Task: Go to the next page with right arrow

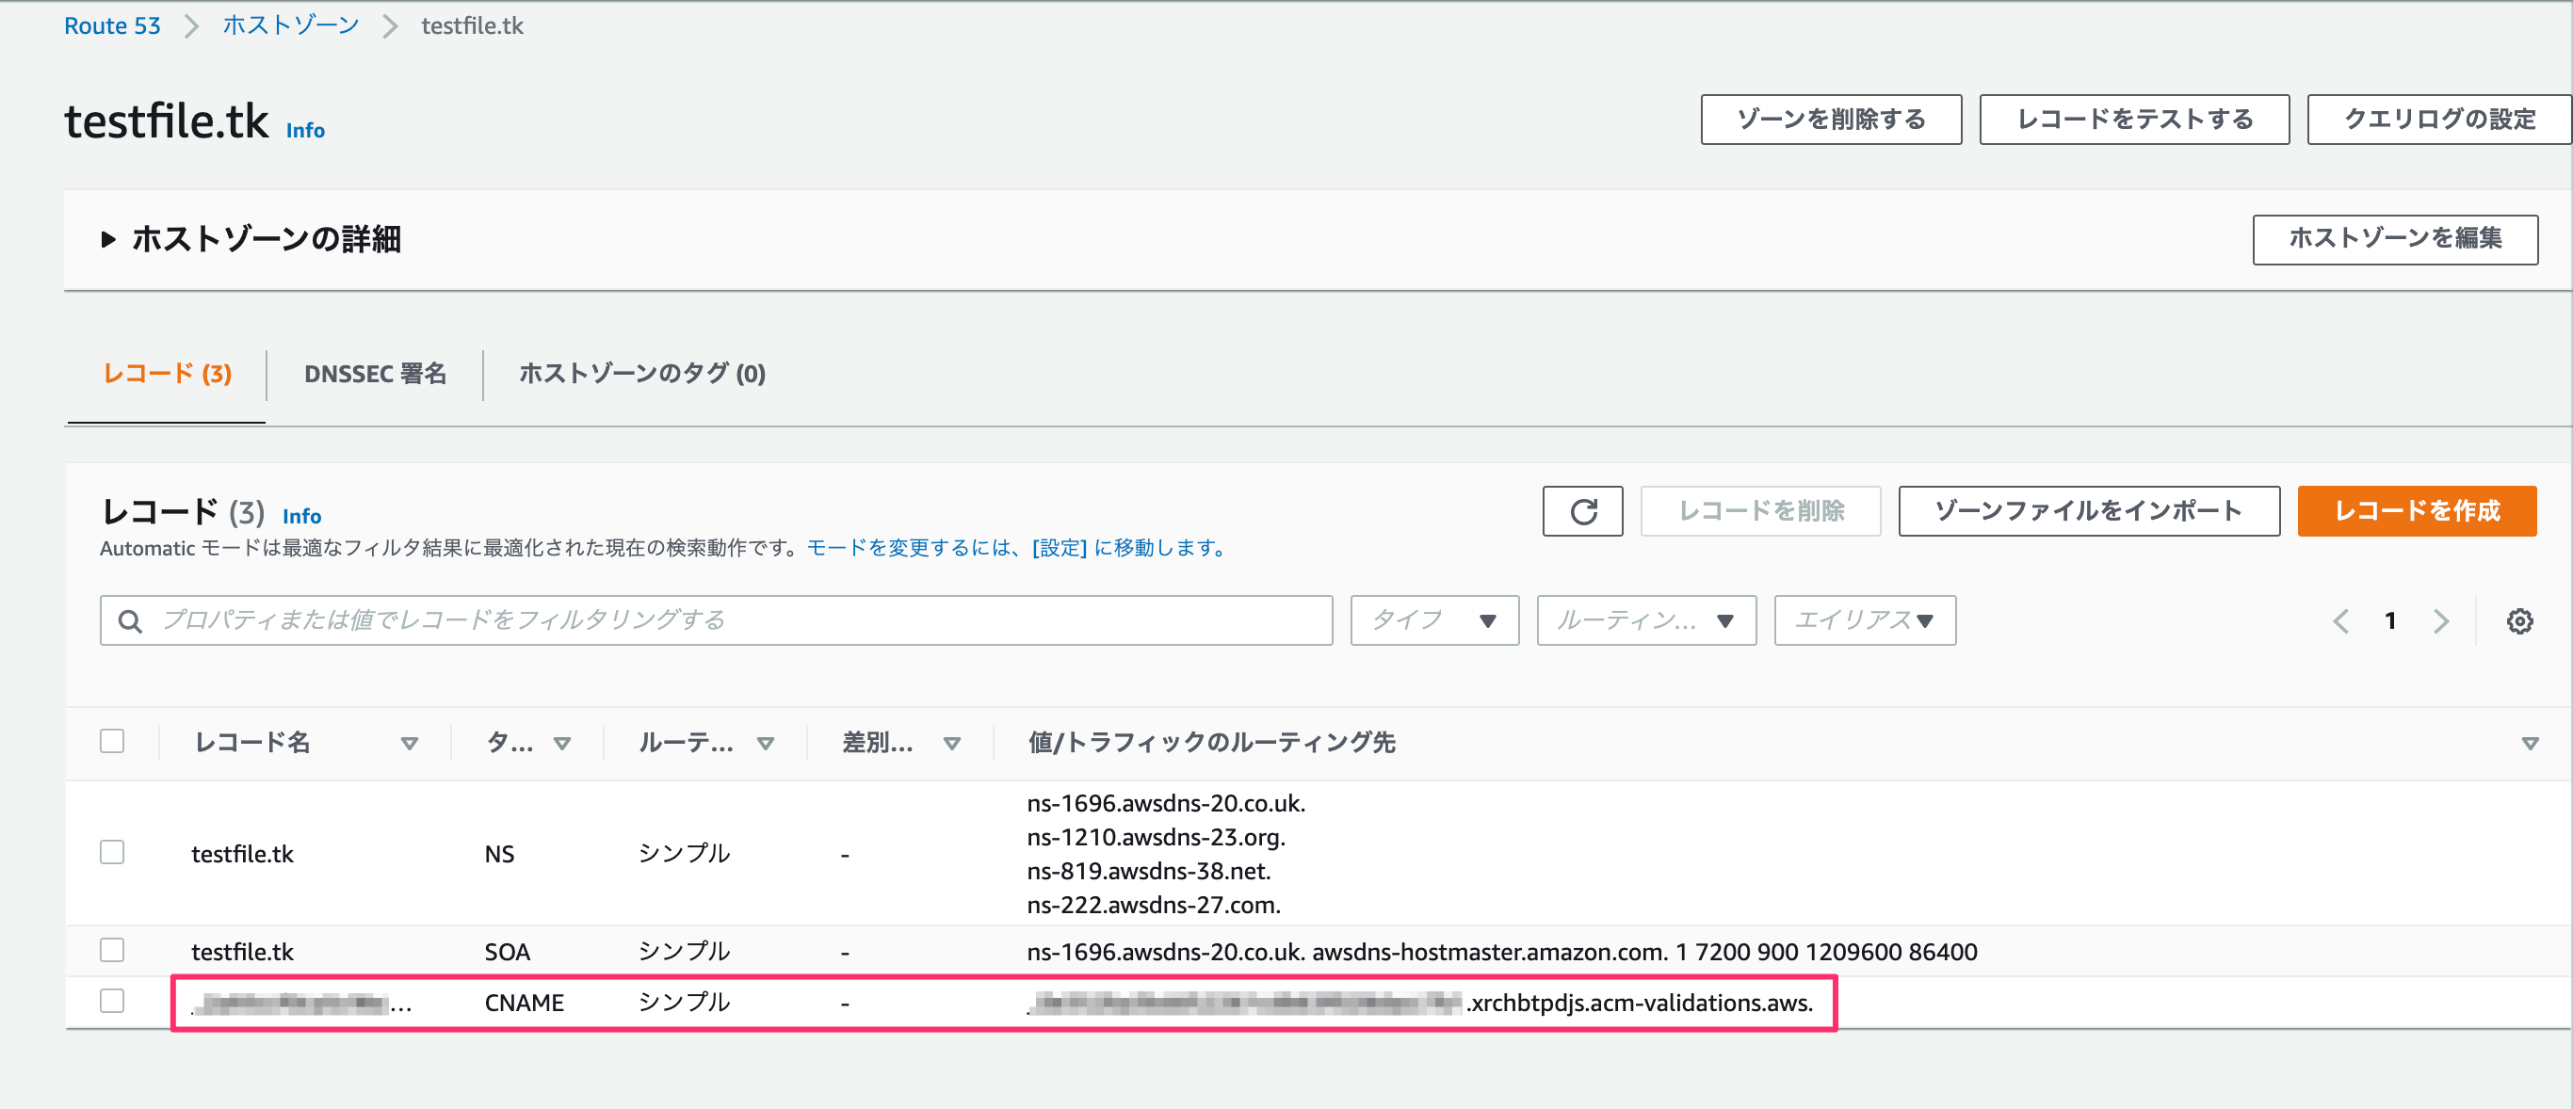Action: coord(2440,619)
